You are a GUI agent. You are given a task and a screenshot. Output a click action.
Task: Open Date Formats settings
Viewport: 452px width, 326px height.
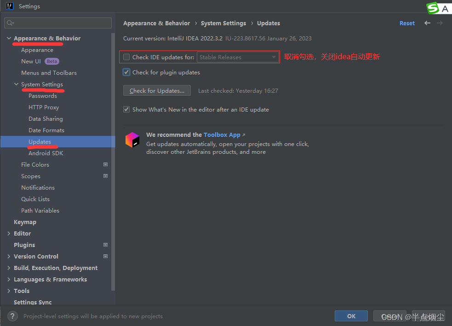tap(46, 130)
